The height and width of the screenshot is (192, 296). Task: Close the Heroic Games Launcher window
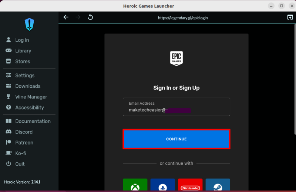(292, 6)
